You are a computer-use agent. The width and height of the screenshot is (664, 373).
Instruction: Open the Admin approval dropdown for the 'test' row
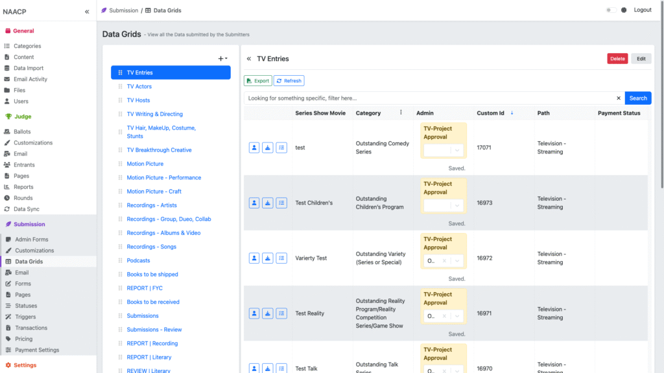[x=444, y=150]
